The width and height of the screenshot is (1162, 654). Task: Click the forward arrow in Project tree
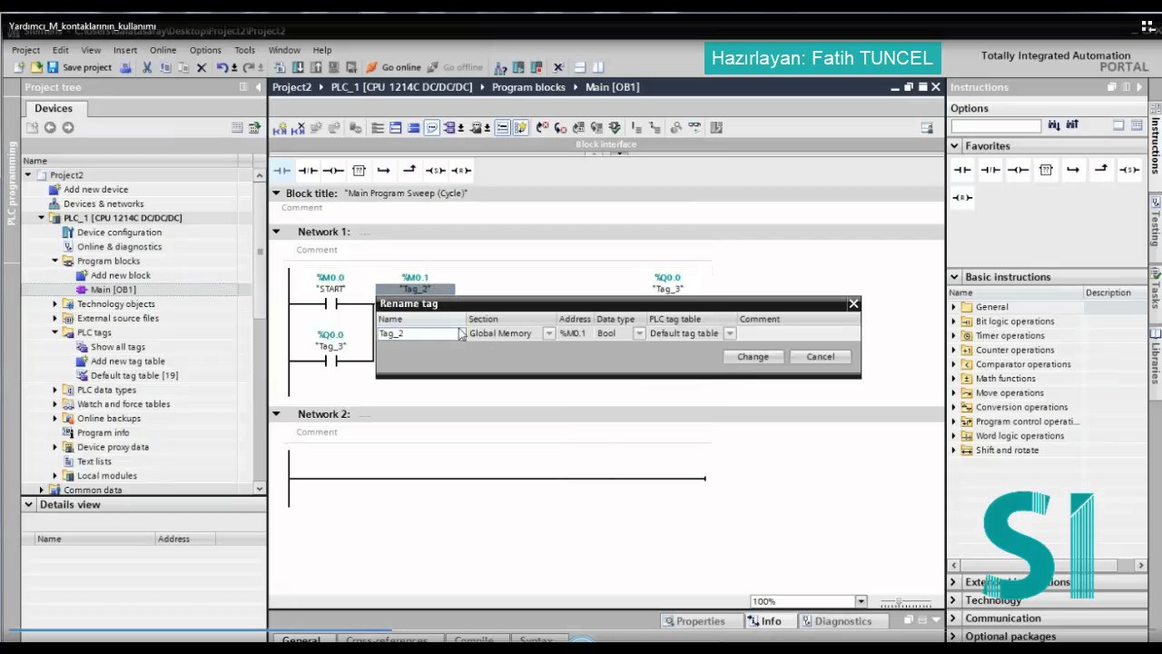point(68,128)
